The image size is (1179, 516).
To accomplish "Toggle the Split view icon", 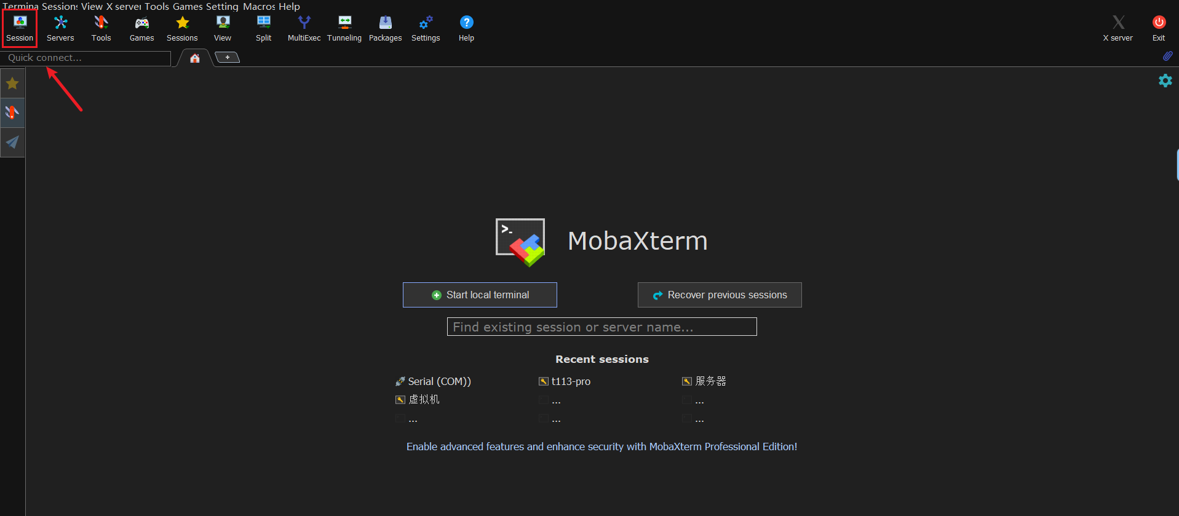I will [263, 28].
